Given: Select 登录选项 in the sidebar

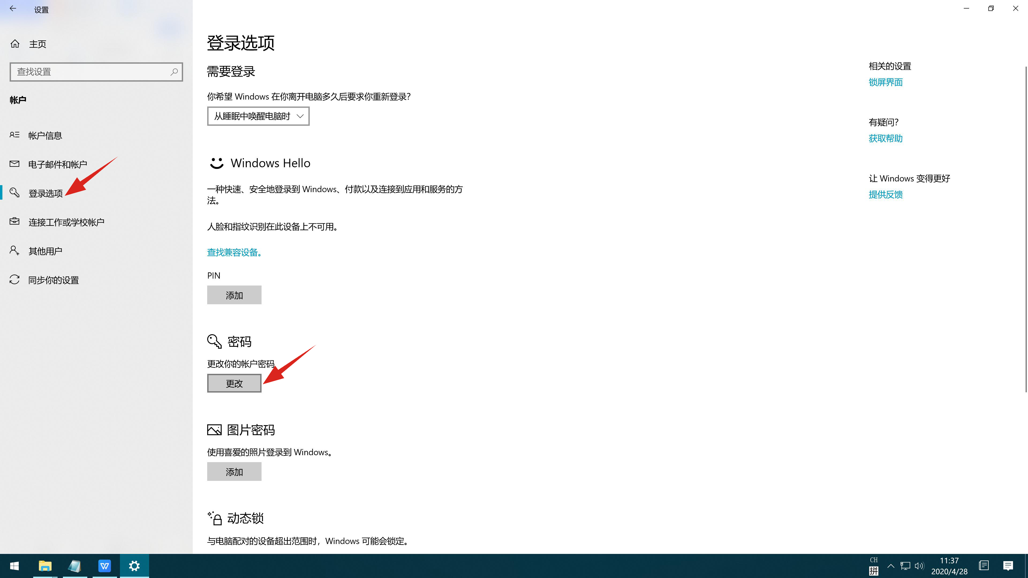Looking at the screenshot, I should pyautogui.click(x=46, y=193).
